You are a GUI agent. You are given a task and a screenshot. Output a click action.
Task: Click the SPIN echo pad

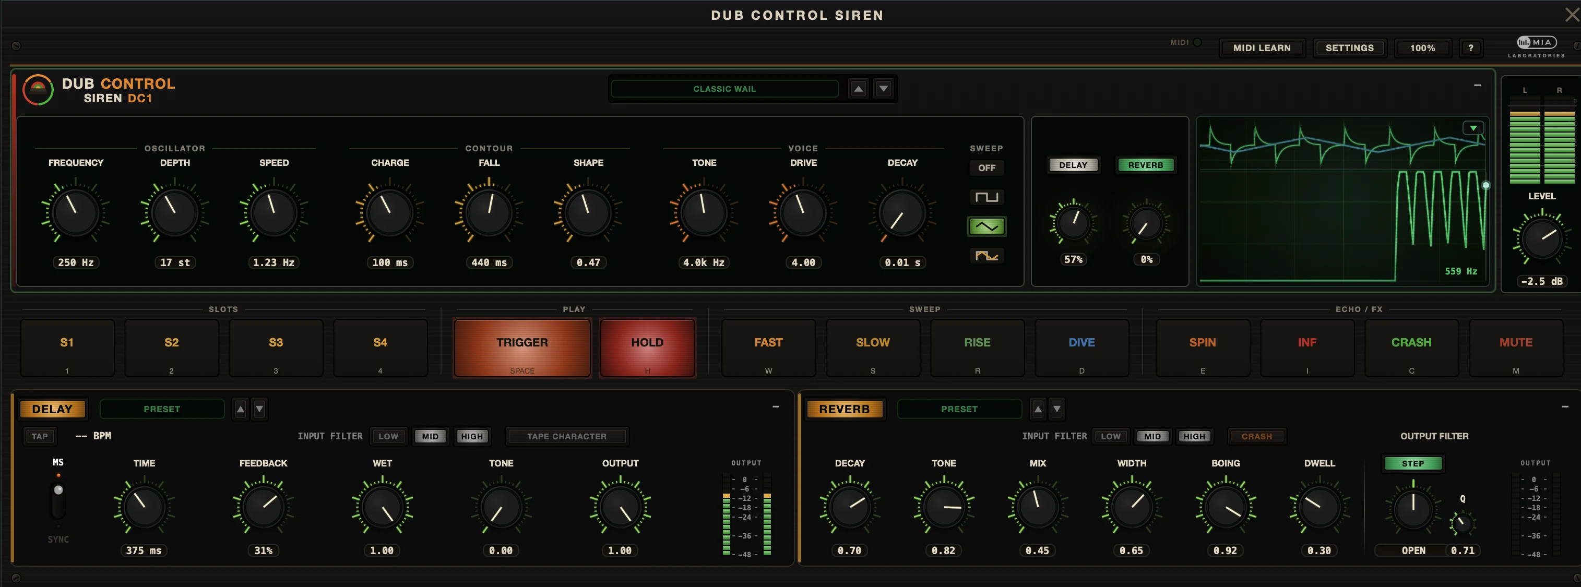(1202, 348)
